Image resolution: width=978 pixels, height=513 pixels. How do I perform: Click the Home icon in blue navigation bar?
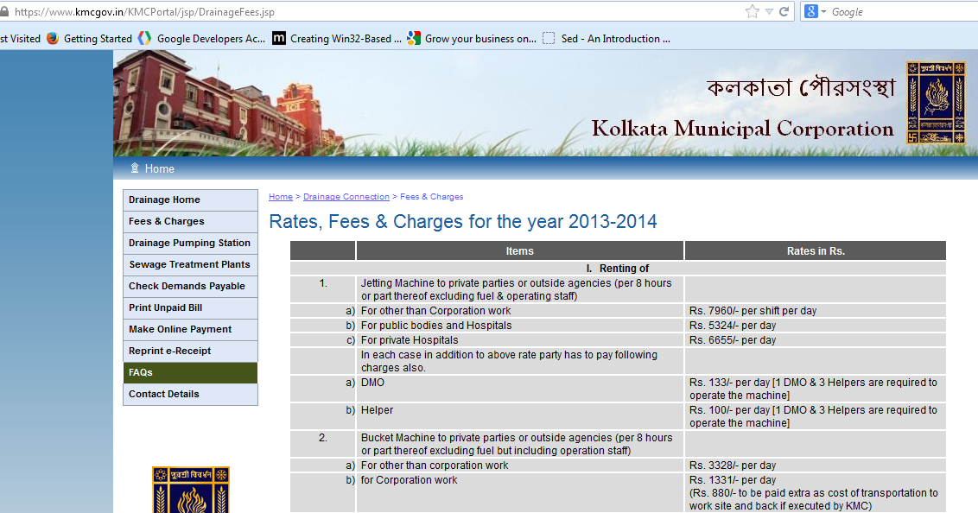[x=134, y=168]
